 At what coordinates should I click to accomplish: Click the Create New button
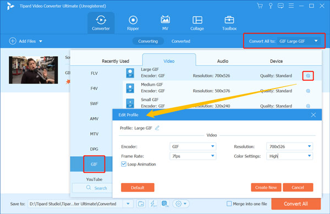[x=266, y=187]
